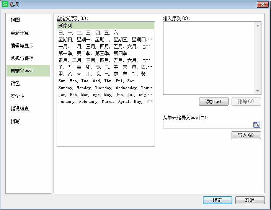Pick the January, February, March sequence
The width and height of the screenshot is (271, 210).
106,101
